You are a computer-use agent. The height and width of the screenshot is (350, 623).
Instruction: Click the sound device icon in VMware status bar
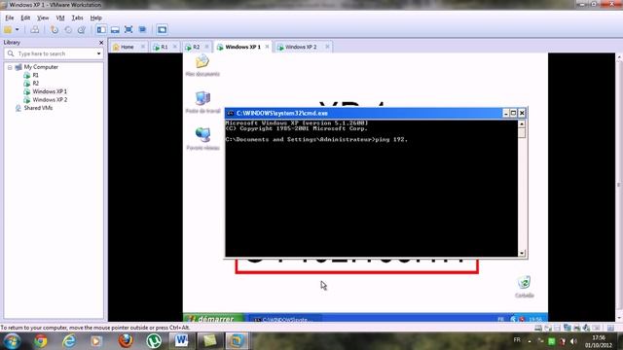click(586, 328)
